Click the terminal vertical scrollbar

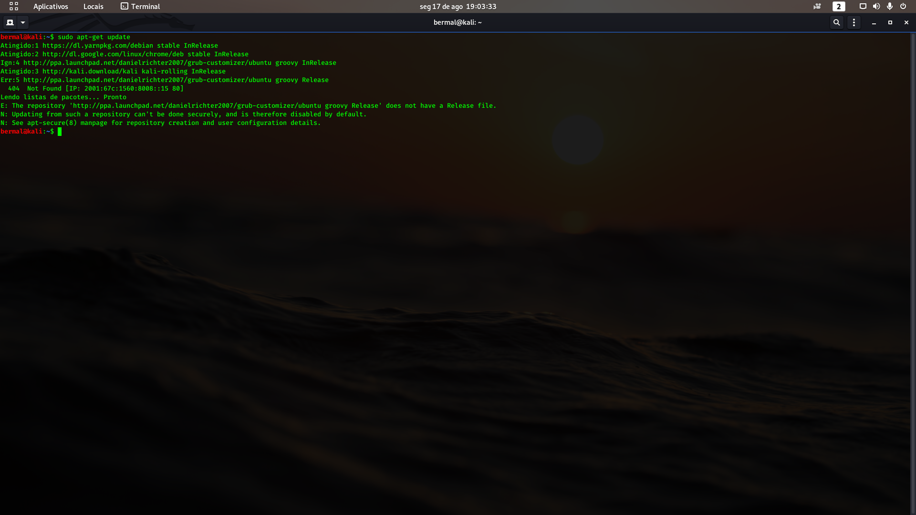(x=913, y=274)
